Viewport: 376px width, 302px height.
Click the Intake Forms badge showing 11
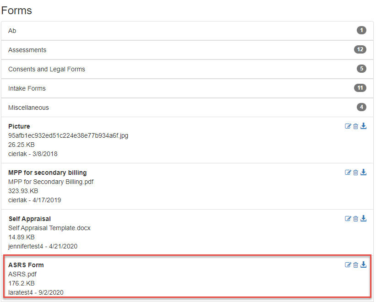tap(360, 88)
